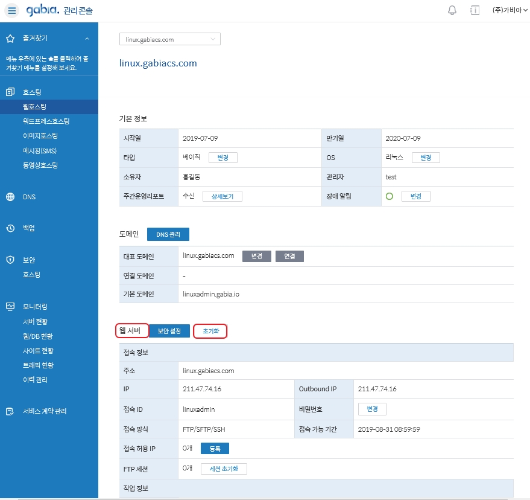Expand the (주)가비아 account dropdown
The width and height of the screenshot is (530, 500).
tap(509, 10)
